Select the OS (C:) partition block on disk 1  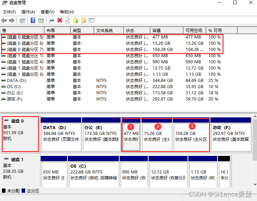[93, 172]
